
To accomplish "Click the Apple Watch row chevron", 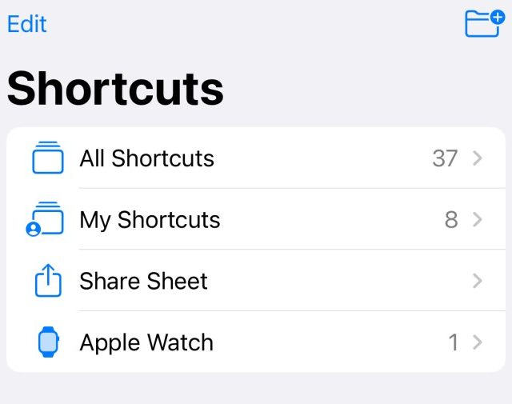I will (478, 343).
